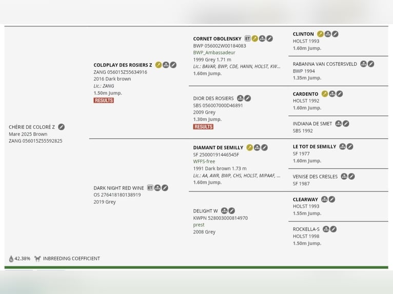Viewport: 393px width, 294px height.
Task: Open the gold stallion icon next to Coldplay des Rosiers Z
Action: 159,65
